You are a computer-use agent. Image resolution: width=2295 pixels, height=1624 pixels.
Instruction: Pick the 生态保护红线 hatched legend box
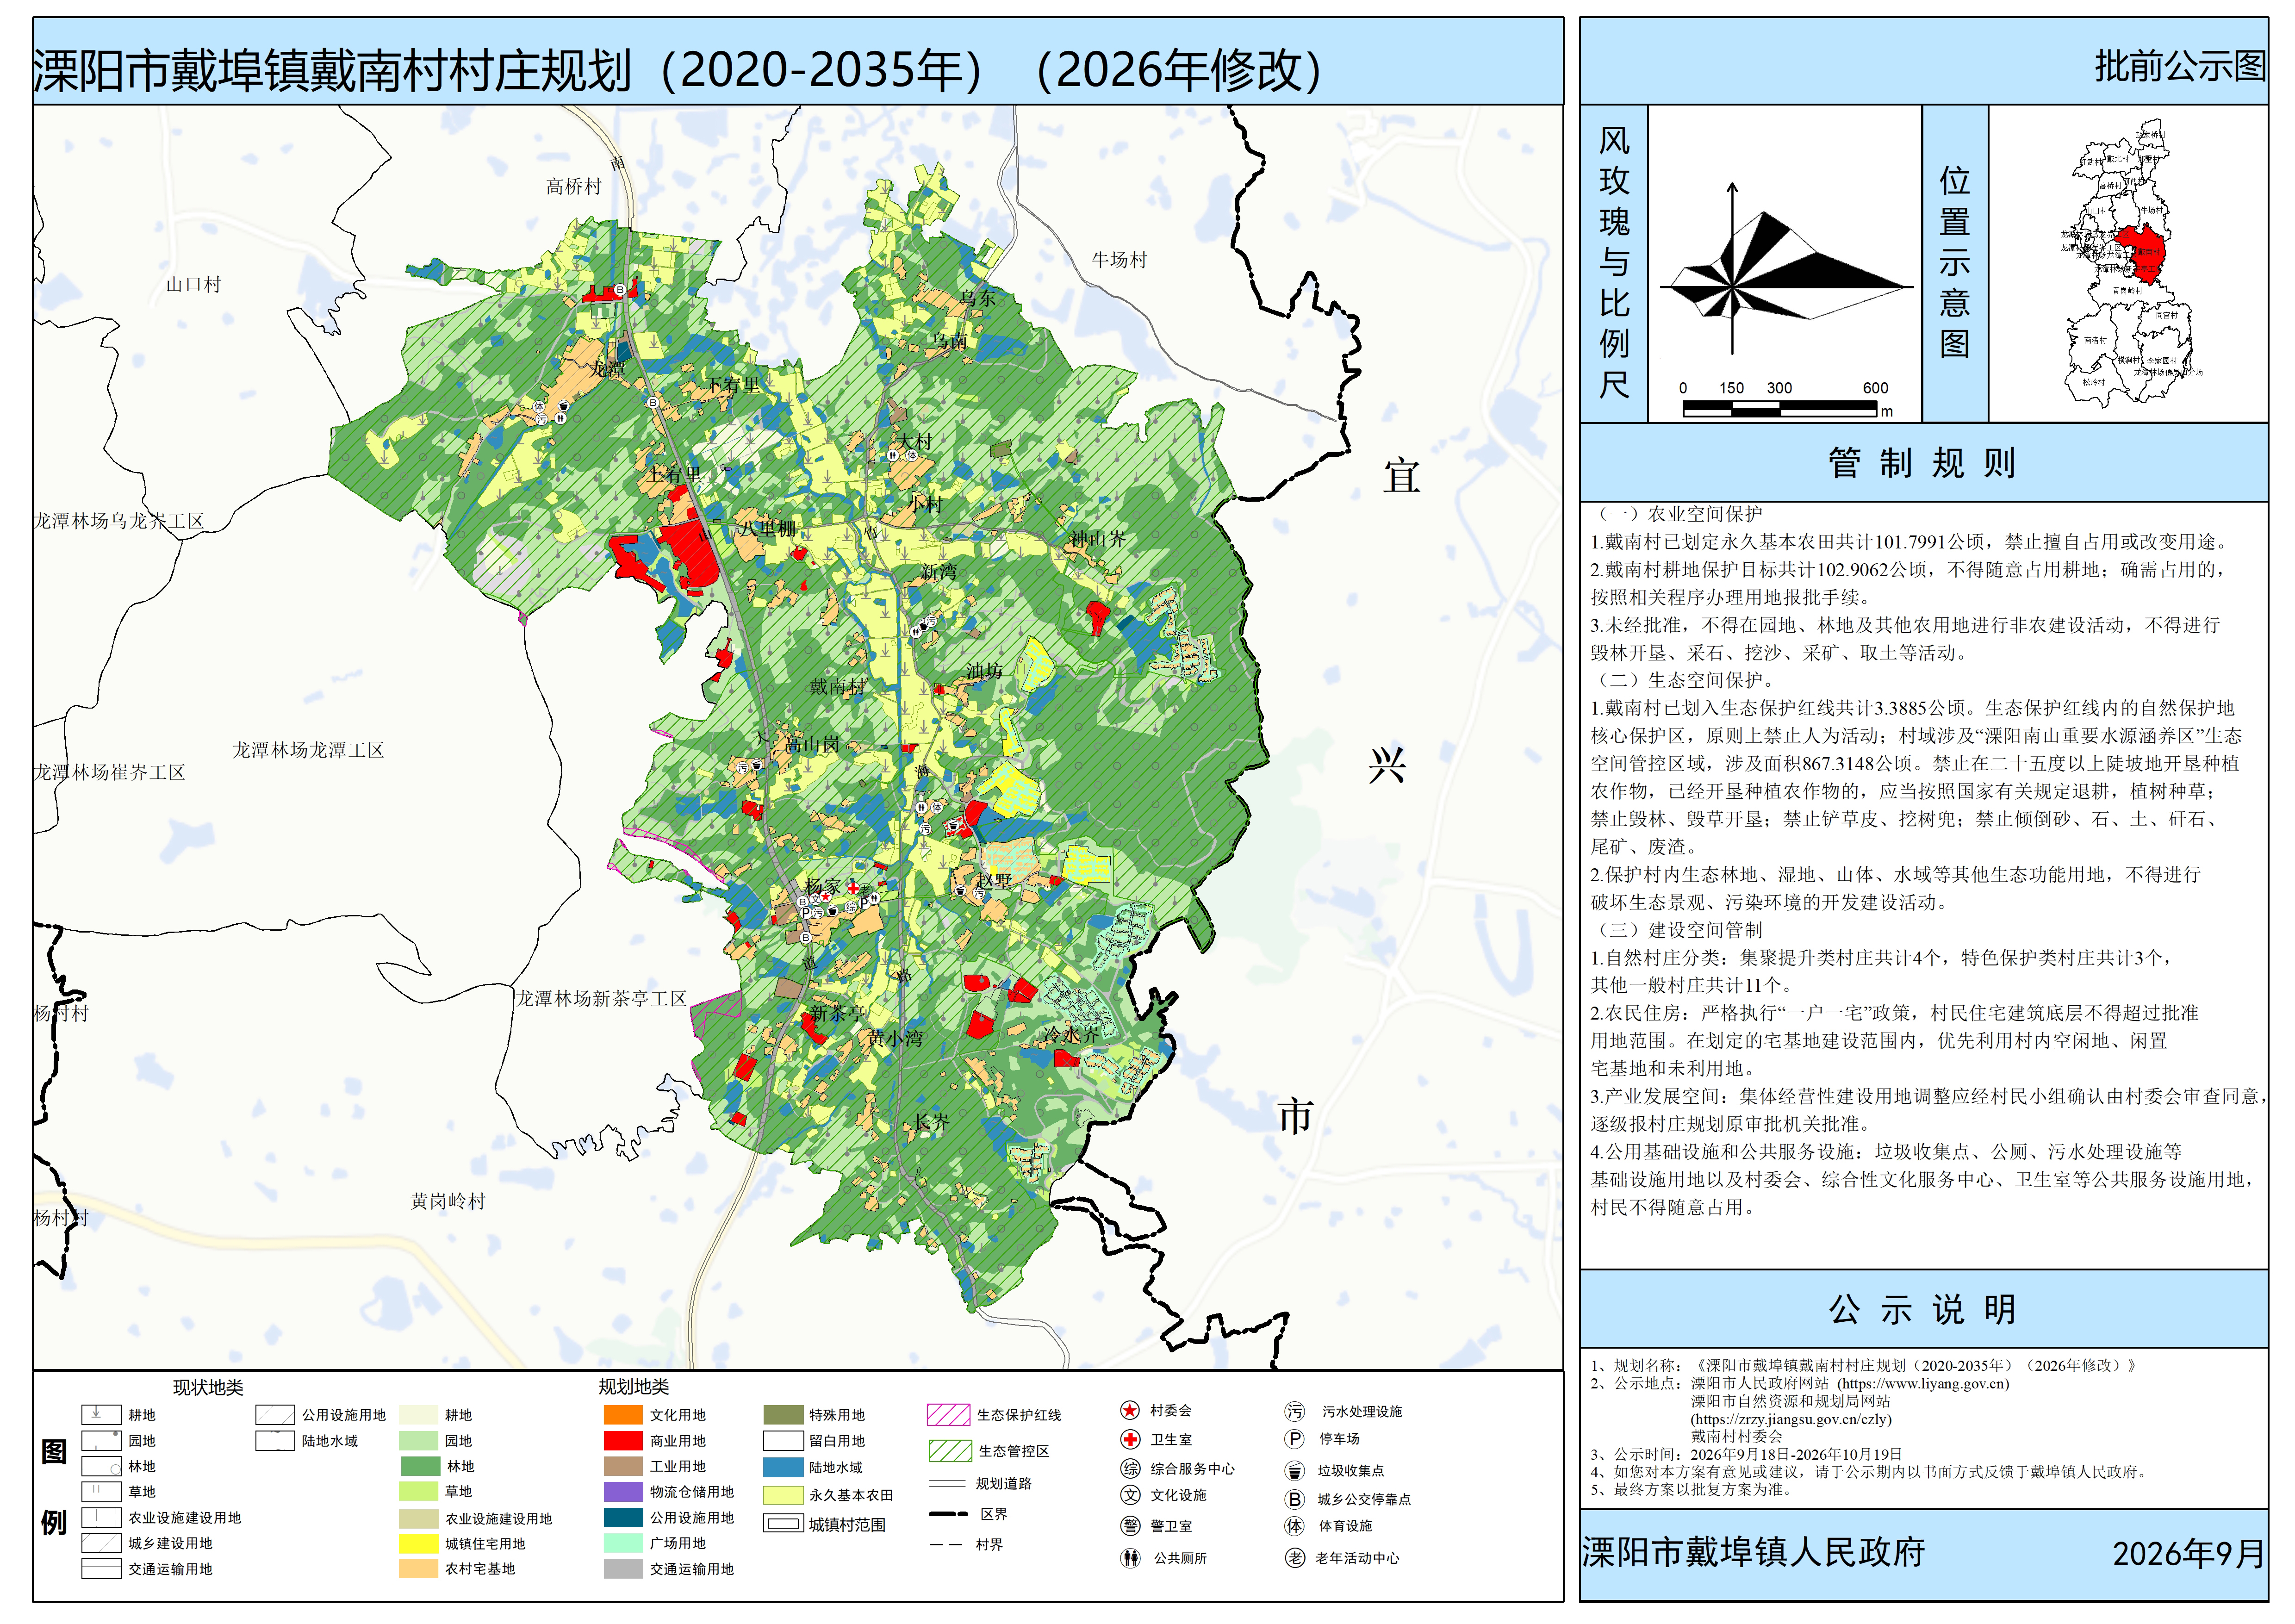[x=948, y=1415]
